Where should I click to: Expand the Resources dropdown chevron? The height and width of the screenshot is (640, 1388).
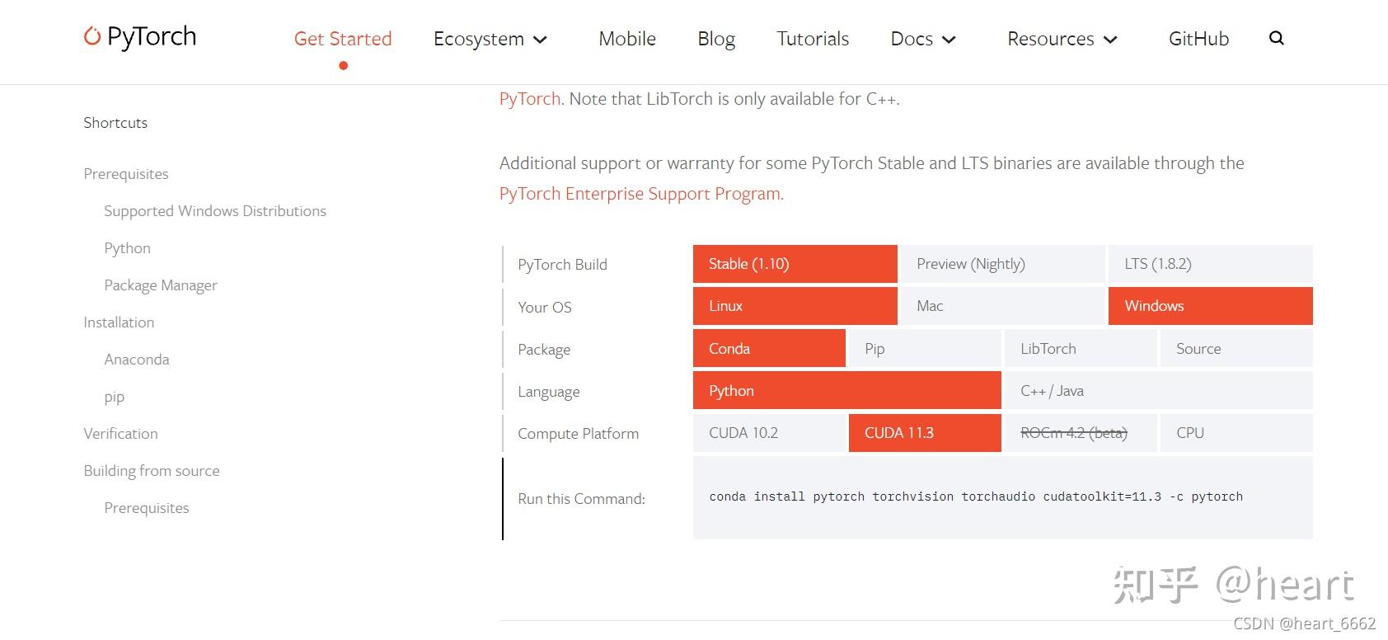(1110, 40)
